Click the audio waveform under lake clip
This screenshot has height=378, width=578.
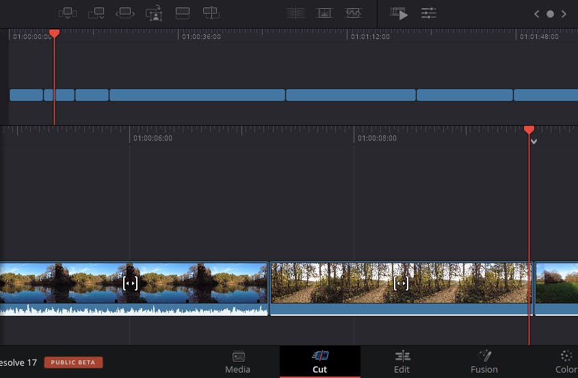tap(133, 310)
